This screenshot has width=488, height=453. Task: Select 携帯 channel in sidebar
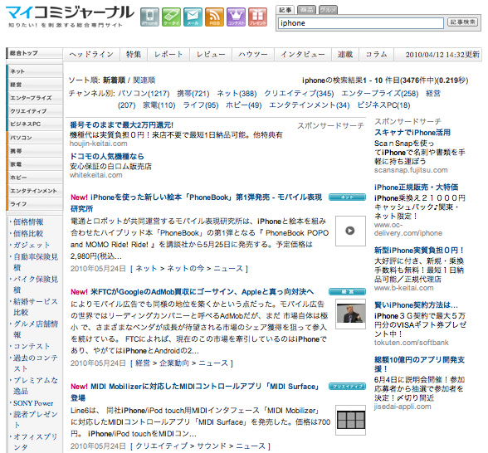[34, 151]
